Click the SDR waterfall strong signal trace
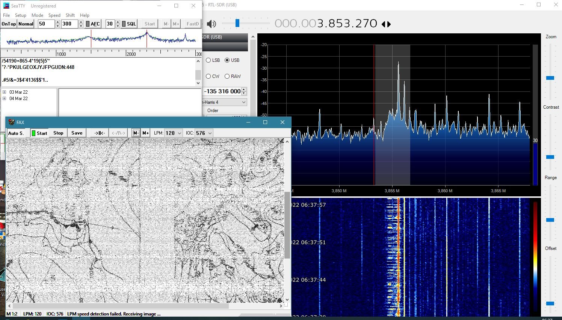This screenshot has height=320, width=562. (398, 257)
